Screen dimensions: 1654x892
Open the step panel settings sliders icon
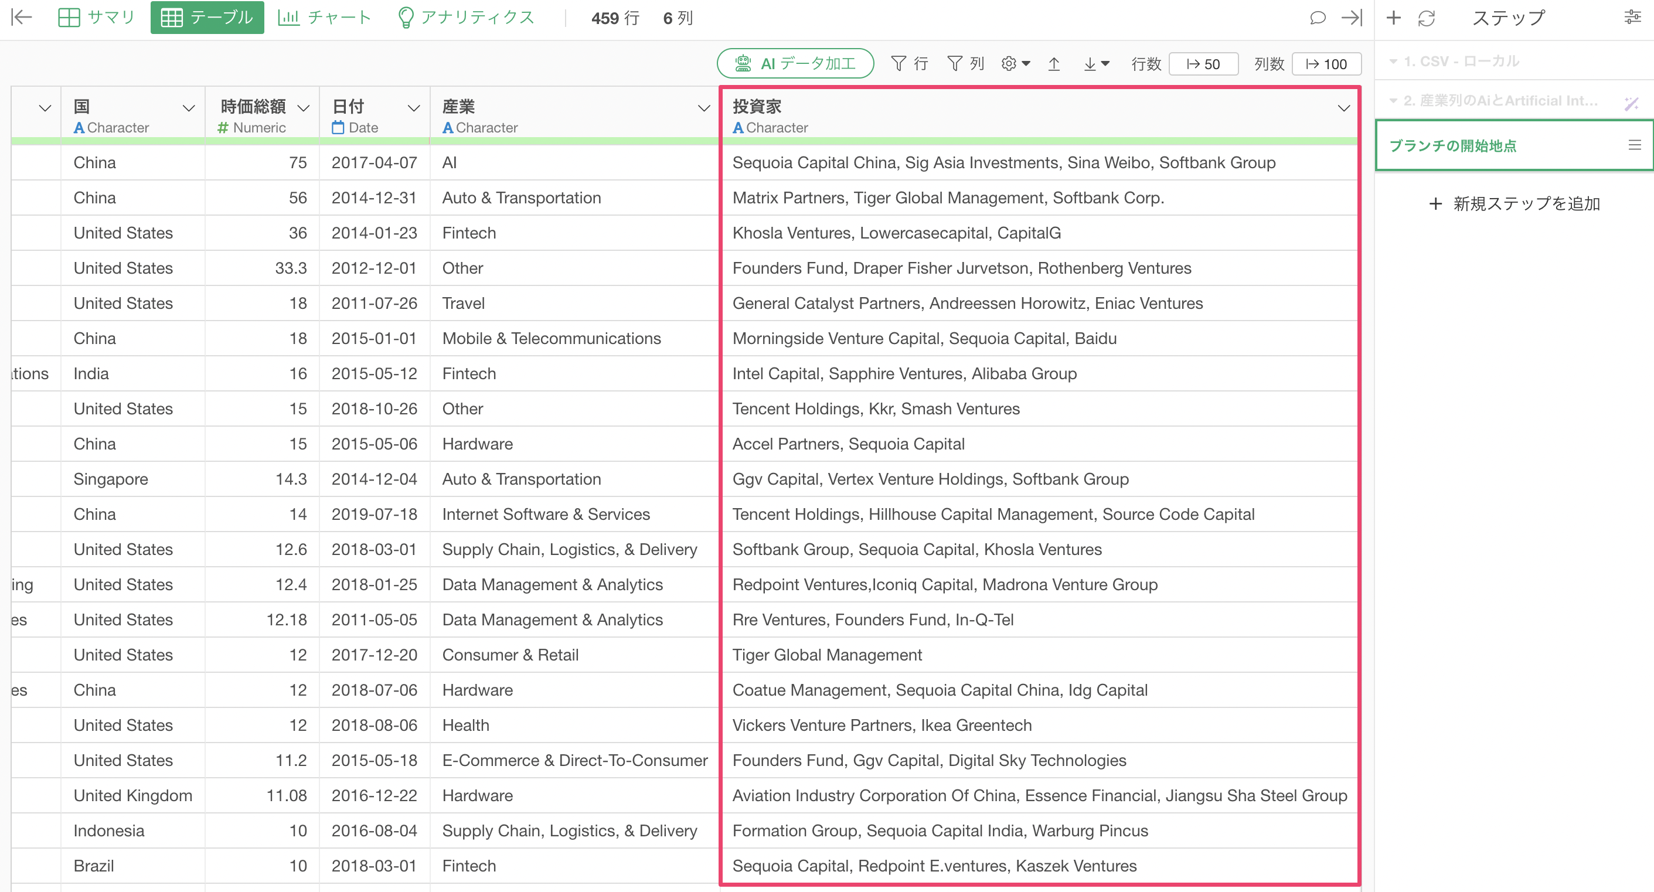click(1632, 18)
